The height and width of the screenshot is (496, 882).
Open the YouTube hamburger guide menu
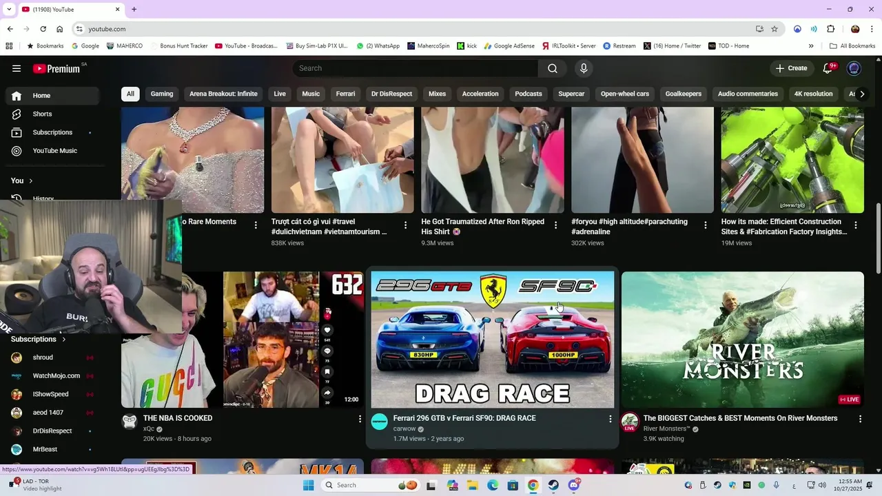[x=17, y=68]
